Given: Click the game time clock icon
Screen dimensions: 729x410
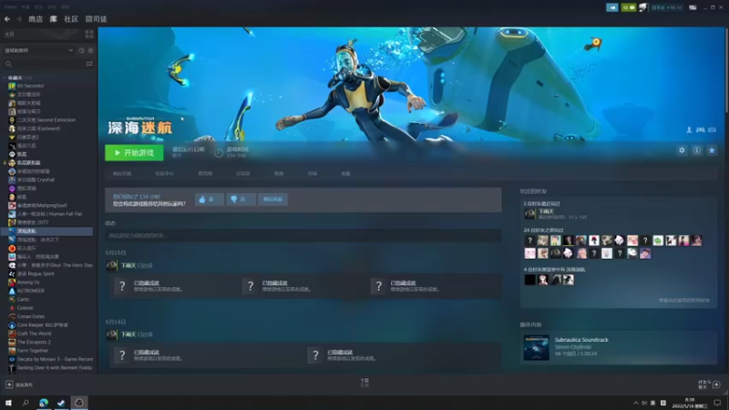Looking at the screenshot, I should click(219, 152).
